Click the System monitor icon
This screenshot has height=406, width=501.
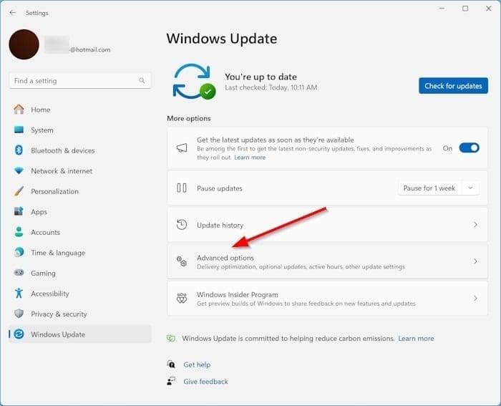click(x=19, y=130)
